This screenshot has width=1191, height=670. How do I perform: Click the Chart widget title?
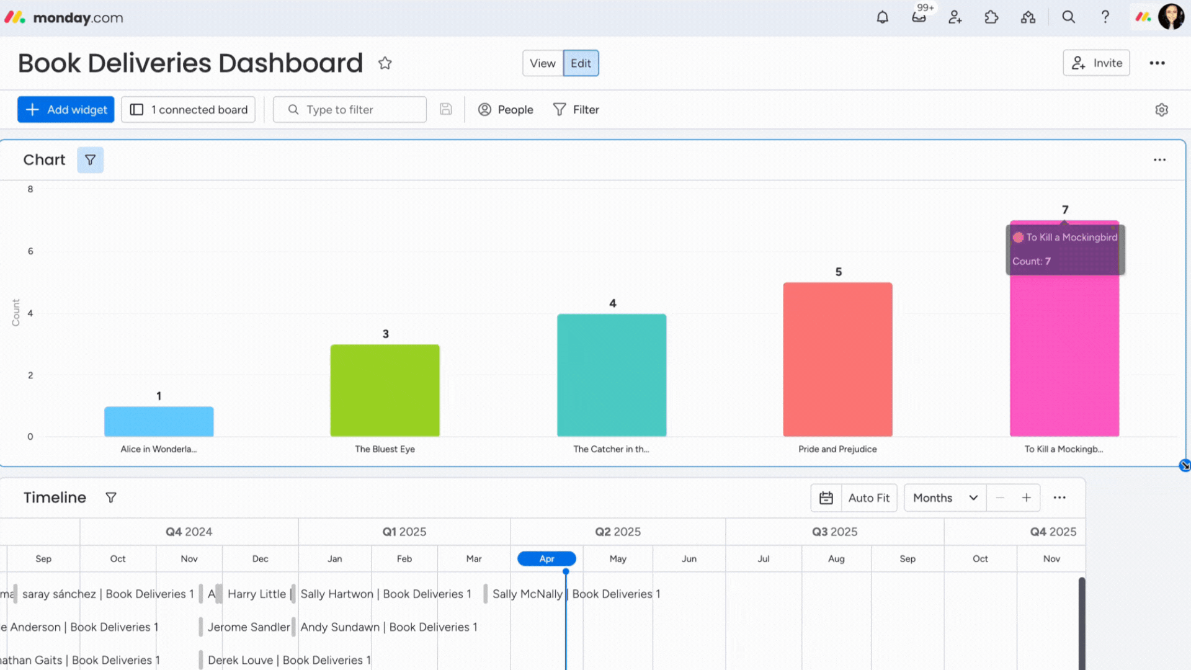click(x=44, y=160)
